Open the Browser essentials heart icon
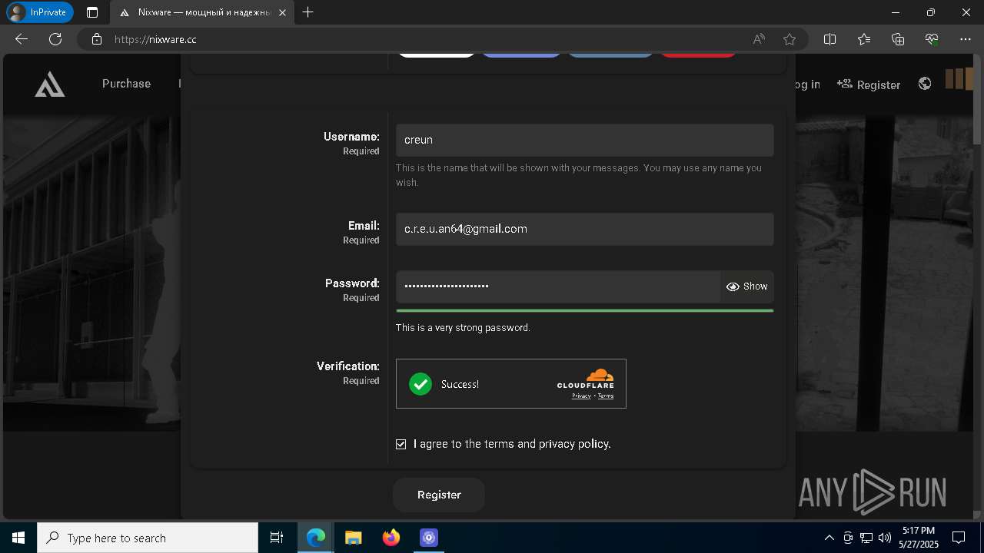 (932, 39)
